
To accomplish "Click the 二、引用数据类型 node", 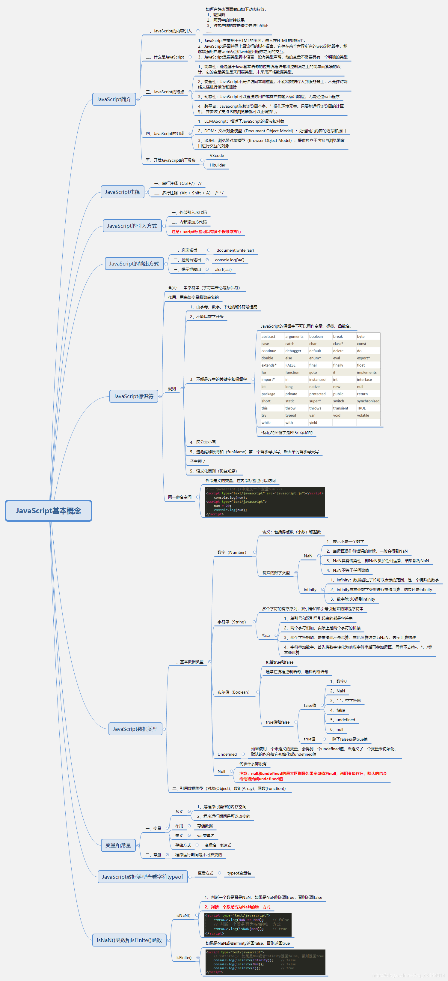I will (x=229, y=788).
